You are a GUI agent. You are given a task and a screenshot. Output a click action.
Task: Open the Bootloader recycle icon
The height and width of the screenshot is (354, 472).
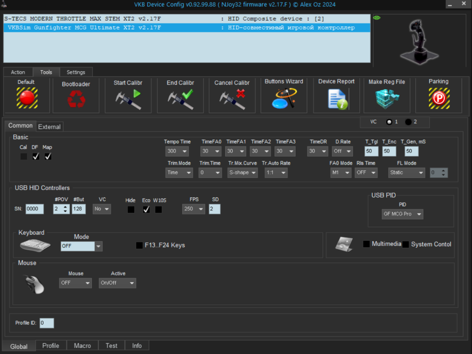click(76, 99)
